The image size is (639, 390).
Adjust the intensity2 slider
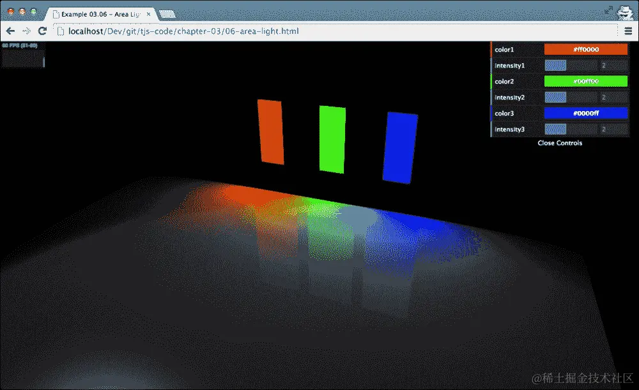tap(571, 97)
